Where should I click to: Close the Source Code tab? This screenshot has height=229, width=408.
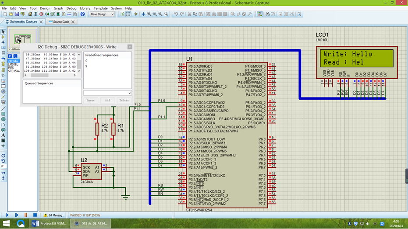tap(73, 22)
